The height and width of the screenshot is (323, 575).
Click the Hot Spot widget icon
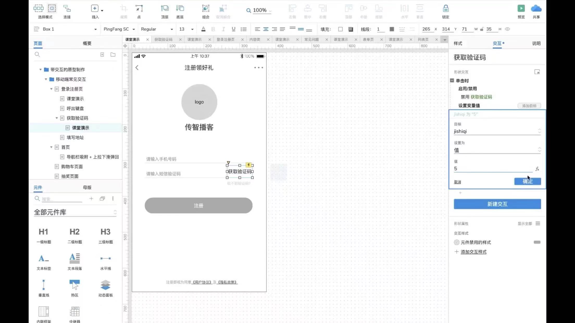[74, 285]
